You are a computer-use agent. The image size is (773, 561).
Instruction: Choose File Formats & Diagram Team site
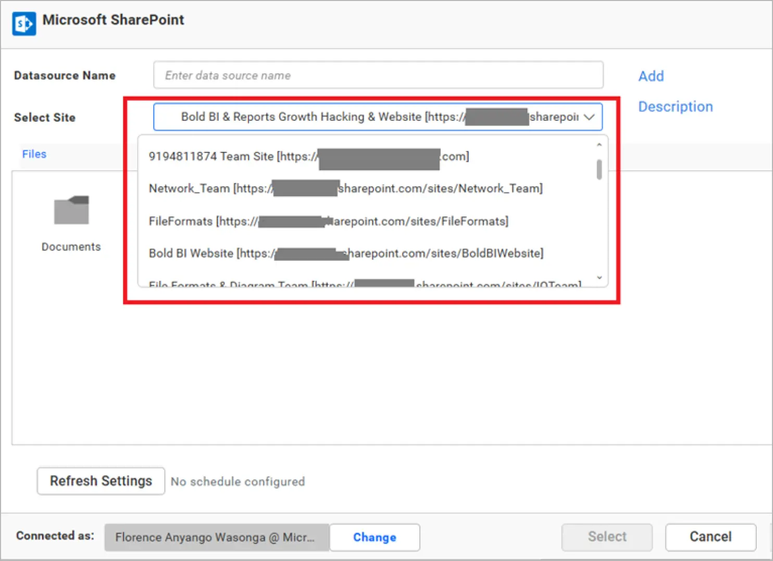pos(364,284)
